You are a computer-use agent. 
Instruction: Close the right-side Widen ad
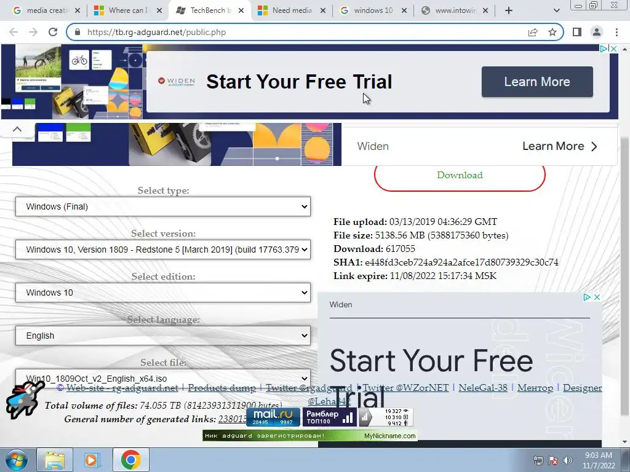point(597,297)
